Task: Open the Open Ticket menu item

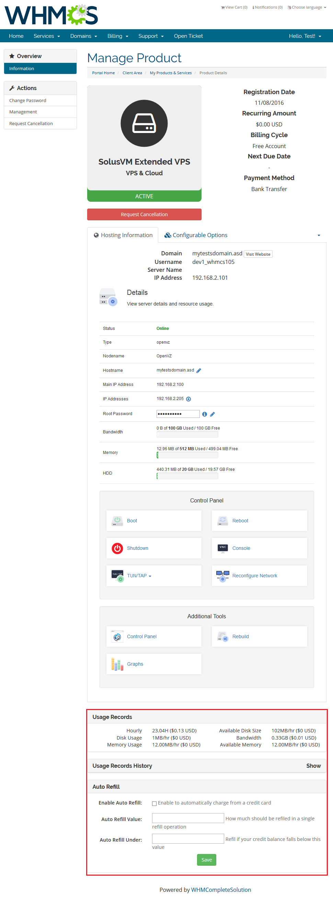Action: click(188, 36)
